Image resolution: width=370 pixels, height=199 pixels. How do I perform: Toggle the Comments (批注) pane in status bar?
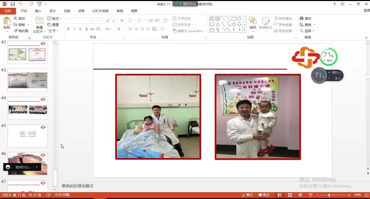(264, 195)
